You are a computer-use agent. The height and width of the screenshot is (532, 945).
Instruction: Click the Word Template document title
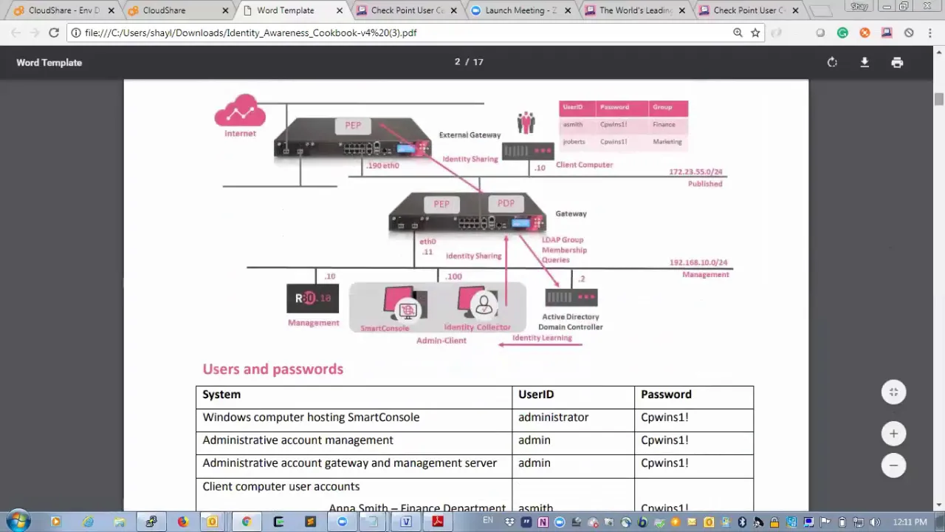pos(49,63)
